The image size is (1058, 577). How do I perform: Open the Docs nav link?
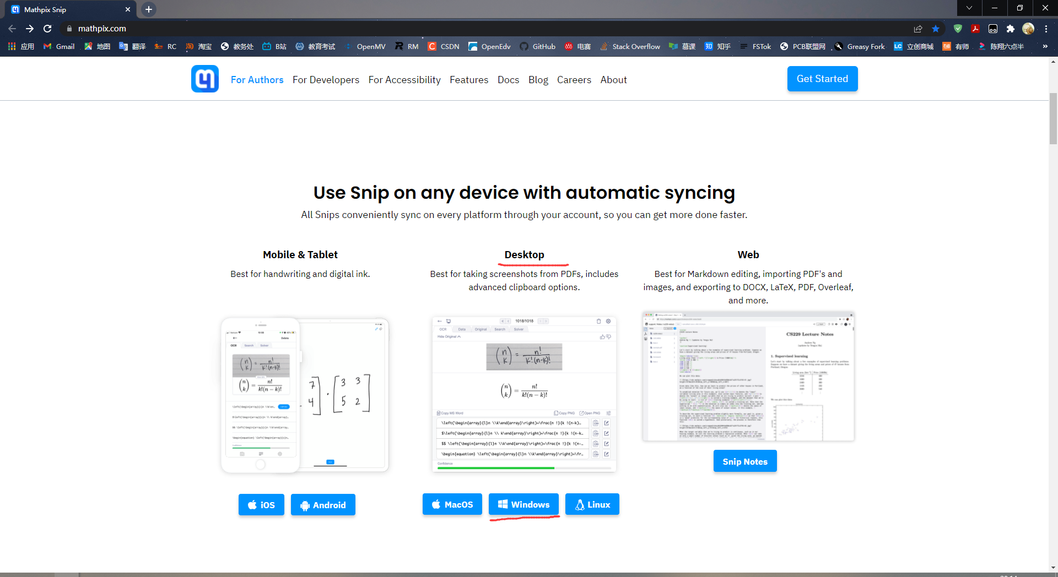point(508,80)
